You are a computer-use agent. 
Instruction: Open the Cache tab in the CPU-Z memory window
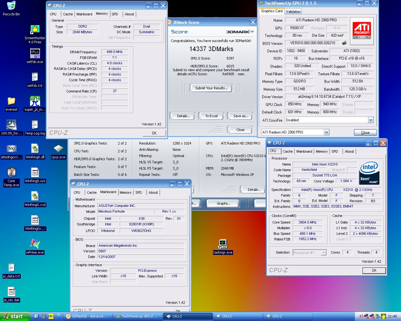(x=68, y=14)
